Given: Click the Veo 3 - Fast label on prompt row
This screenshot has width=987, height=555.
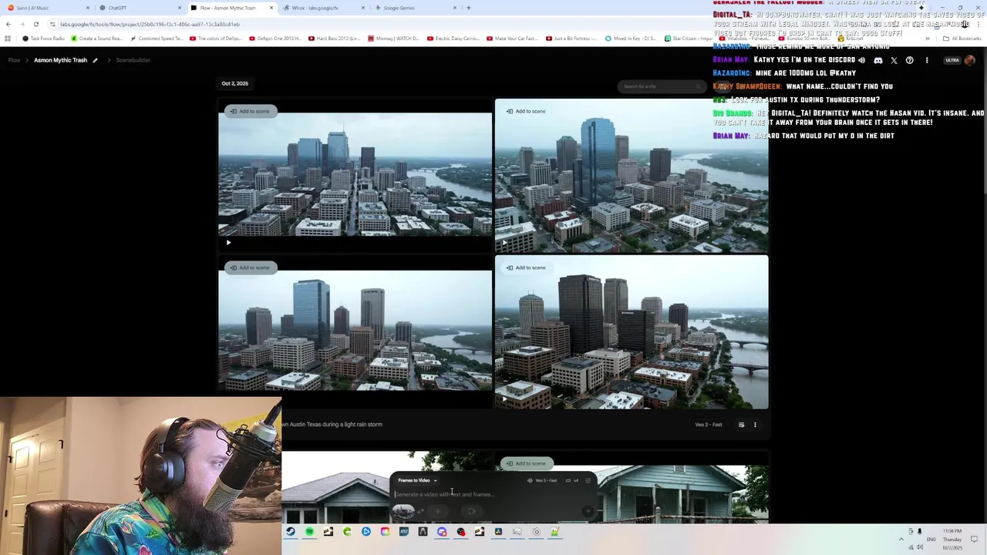Looking at the screenshot, I should pos(709,425).
